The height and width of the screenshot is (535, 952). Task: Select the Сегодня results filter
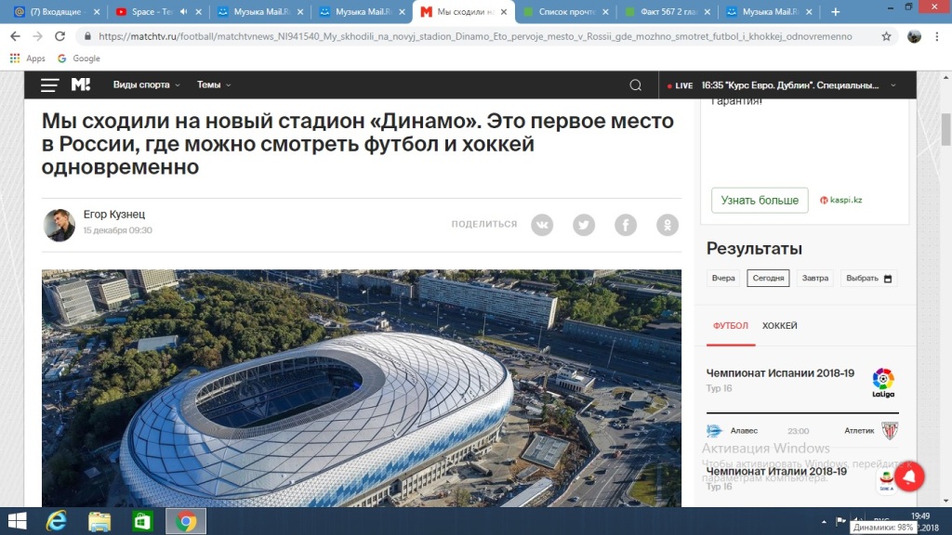[x=768, y=279]
